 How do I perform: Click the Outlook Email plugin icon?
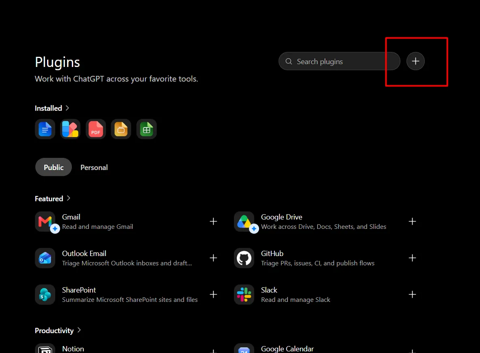(x=45, y=258)
